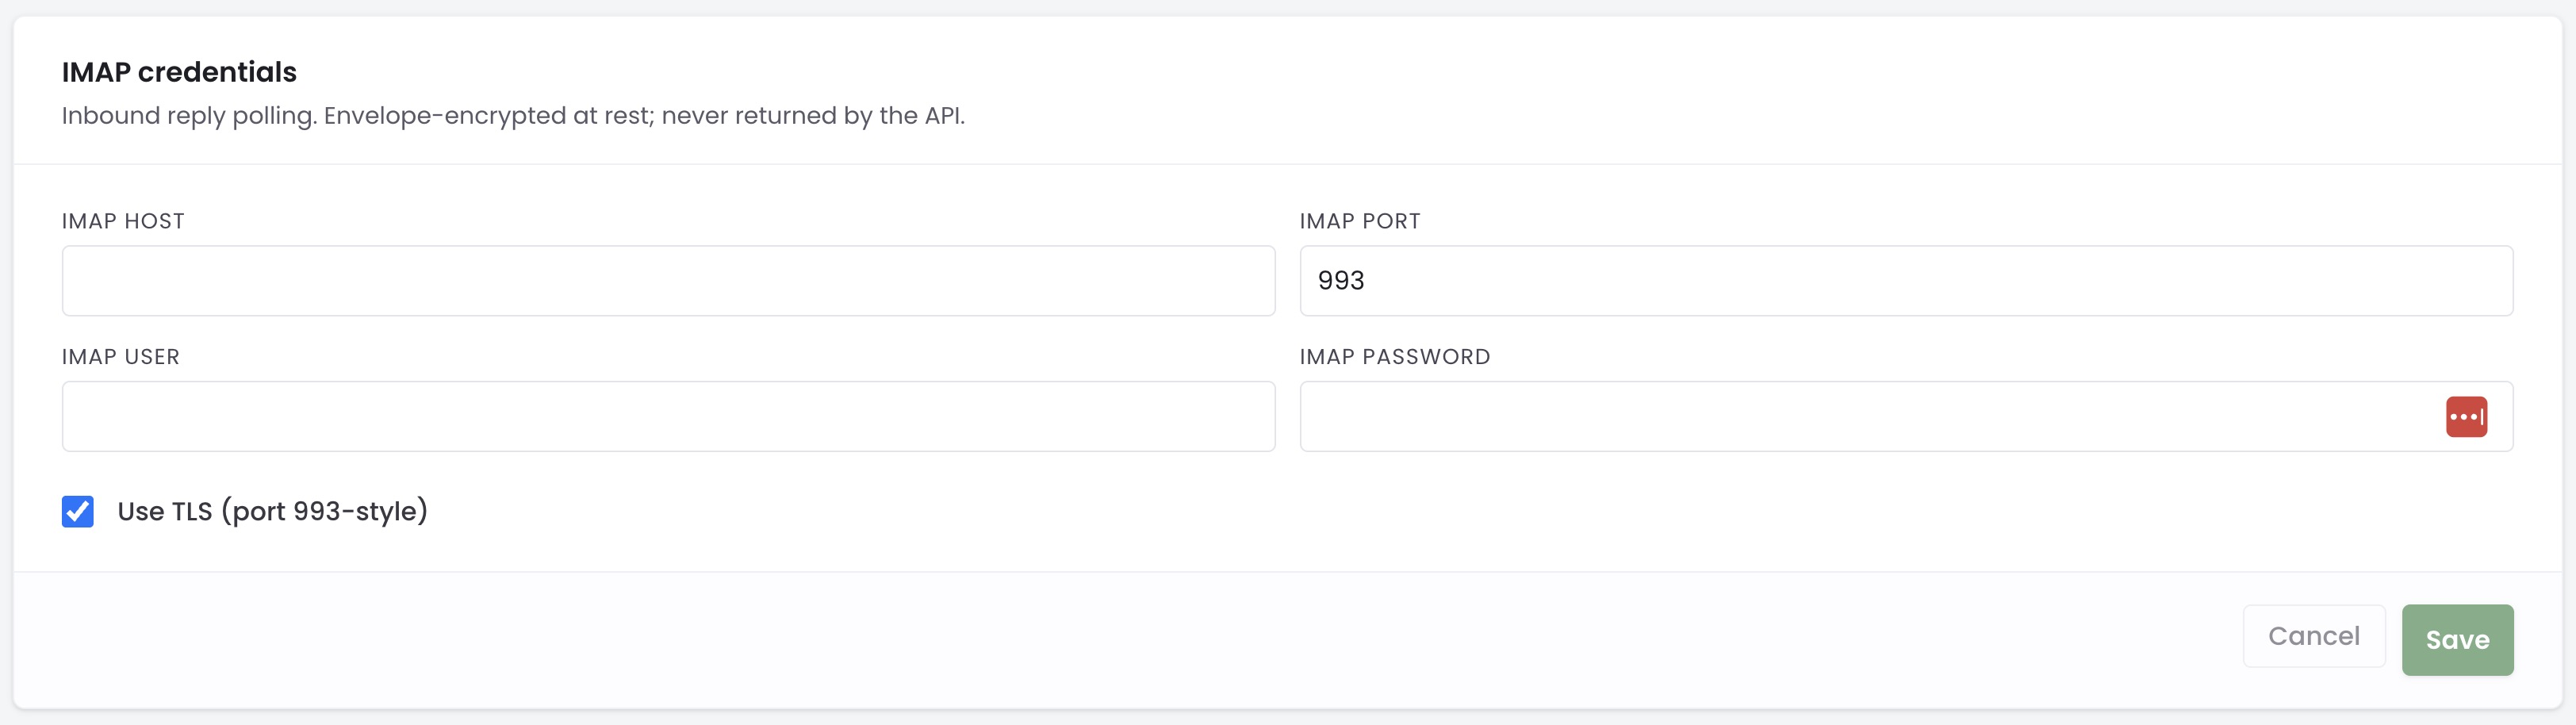Image resolution: width=2576 pixels, height=725 pixels.
Task: Save the IMAP credentials
Action: pos(2457,640)
